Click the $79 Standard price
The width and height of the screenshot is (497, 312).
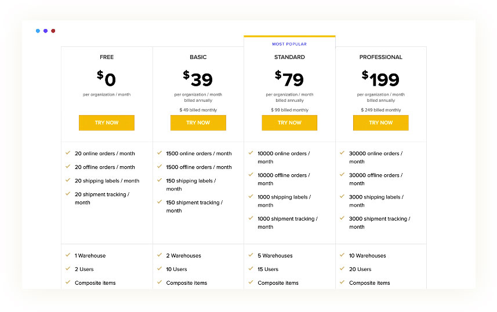(x=289, y=78)
